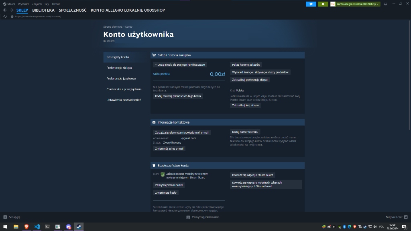The width and height of the screenshot is (411, 231).
Task: Open the green notifications icon
Action: click(x=323, y=4)
